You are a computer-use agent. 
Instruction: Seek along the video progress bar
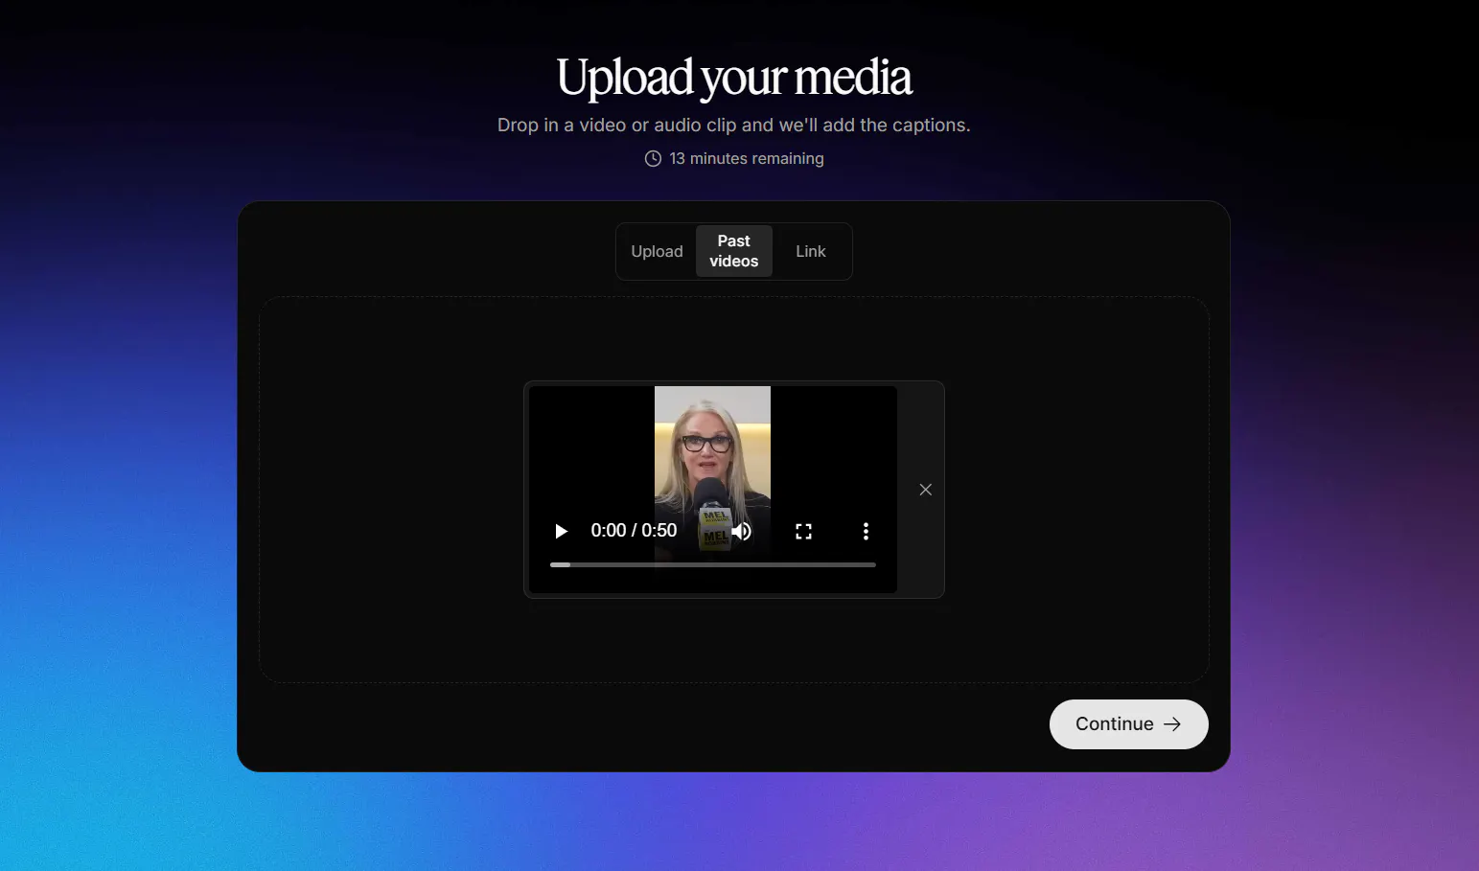click(712, 564)
